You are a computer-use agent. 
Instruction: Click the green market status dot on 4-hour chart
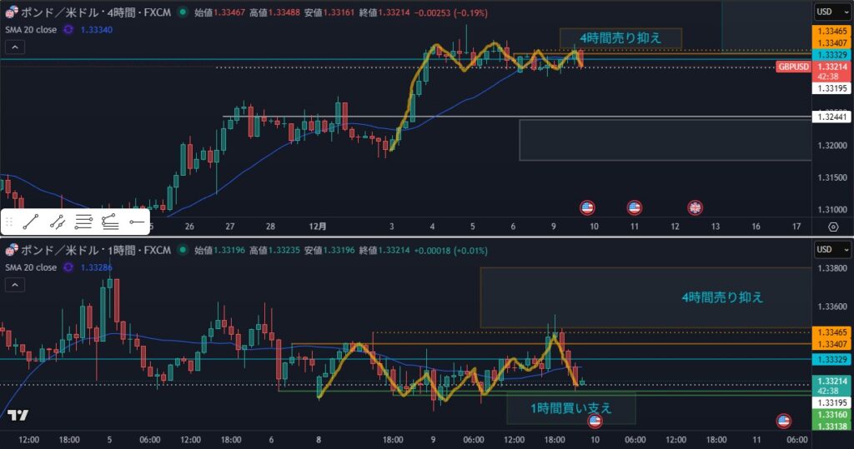pos(183,13)
